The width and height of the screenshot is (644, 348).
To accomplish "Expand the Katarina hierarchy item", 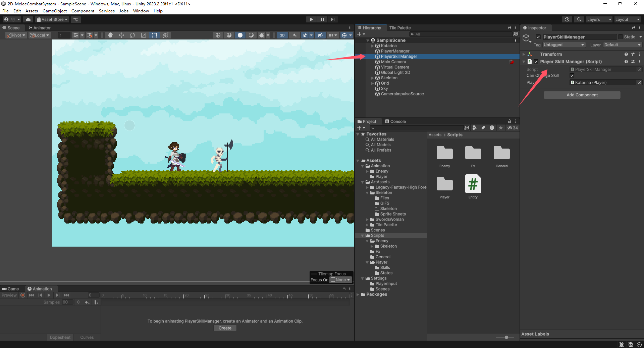I will pos(372,46).
